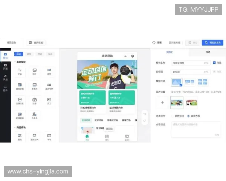The height and width of the screenshot is (181, 226).
Task: Add the 员工 staff module
Action: tap(49, 101)
